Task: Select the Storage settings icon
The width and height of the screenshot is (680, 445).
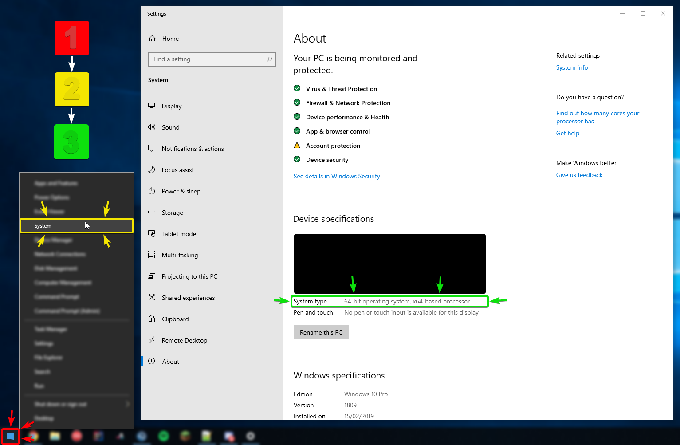Action: point(152,213)
